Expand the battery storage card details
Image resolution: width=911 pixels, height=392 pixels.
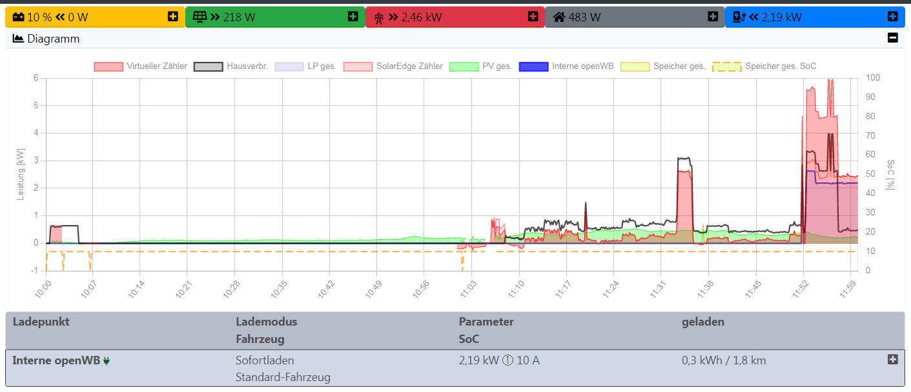click(x=172, y=17)
